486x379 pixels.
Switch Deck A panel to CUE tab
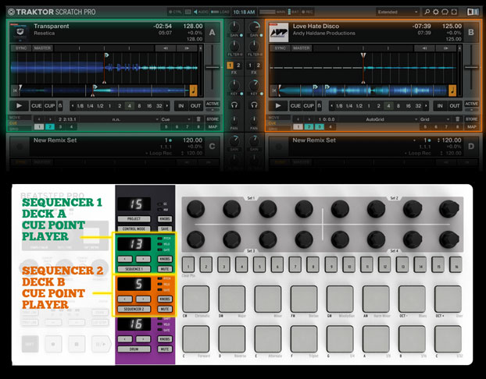point(20,123)
